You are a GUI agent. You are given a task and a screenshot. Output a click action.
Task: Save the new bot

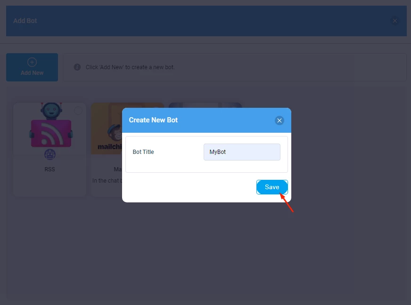[272, 187]
